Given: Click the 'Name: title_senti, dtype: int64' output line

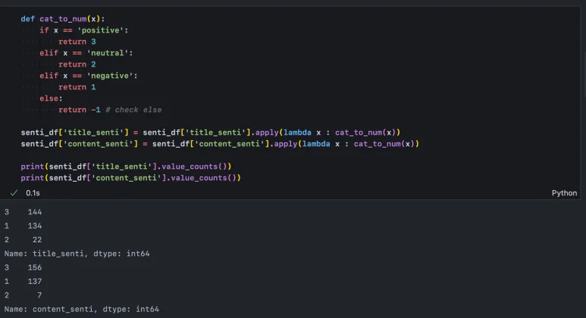Looking at the screenshot, I should (77, 254).
